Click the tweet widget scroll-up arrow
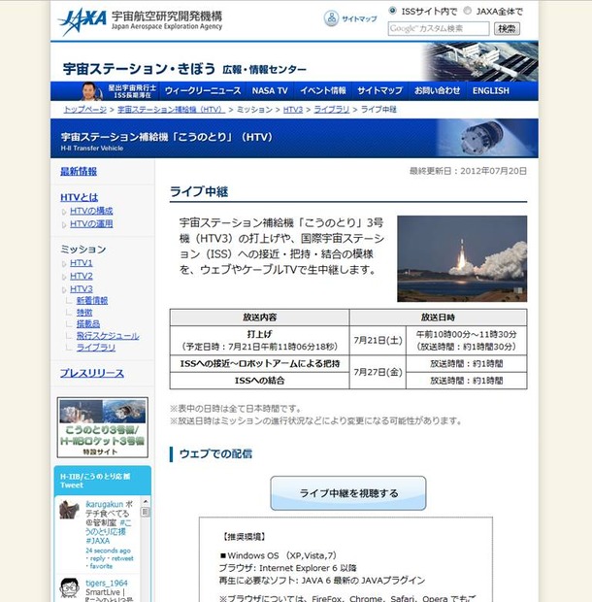Viewport: 592px width, 602px height. (x=145, y=501)
